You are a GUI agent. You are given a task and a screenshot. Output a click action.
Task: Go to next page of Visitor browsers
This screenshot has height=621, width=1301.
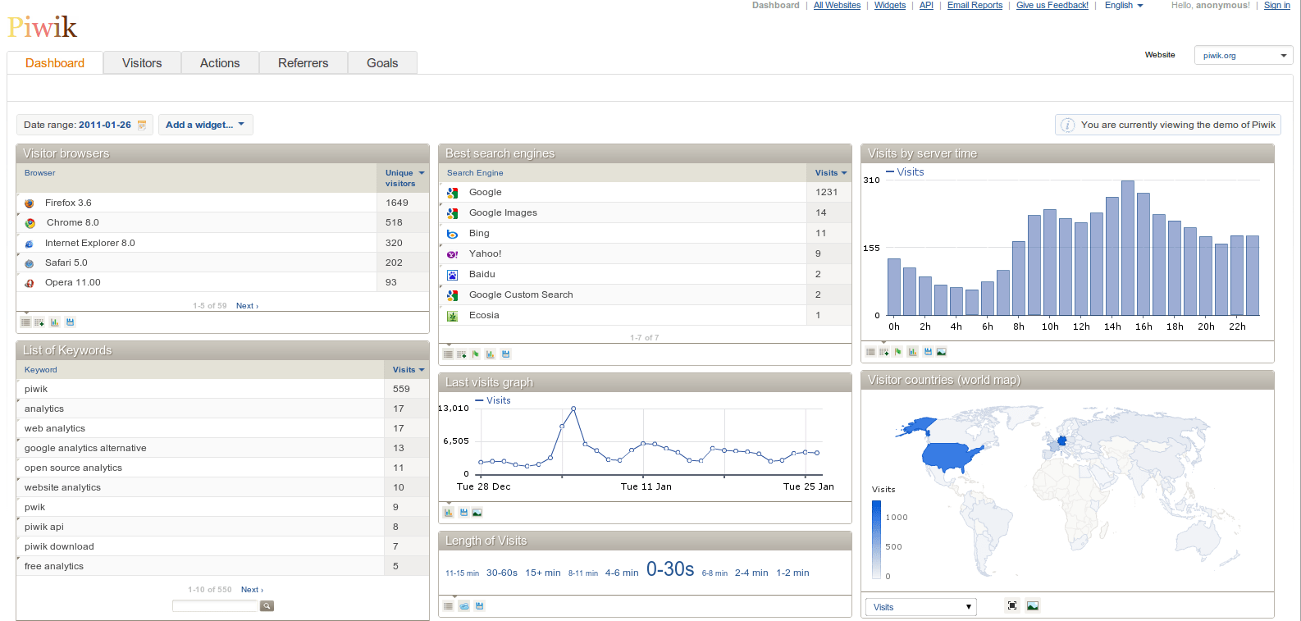[x=247, y=306]
